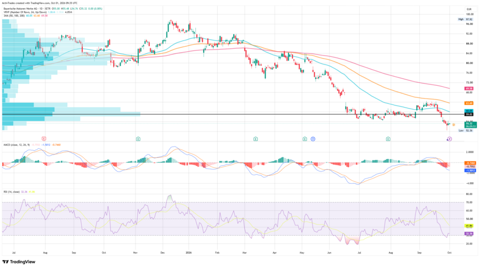
Task: Click the May label on time axis
Action: click(x=302, y=253)
